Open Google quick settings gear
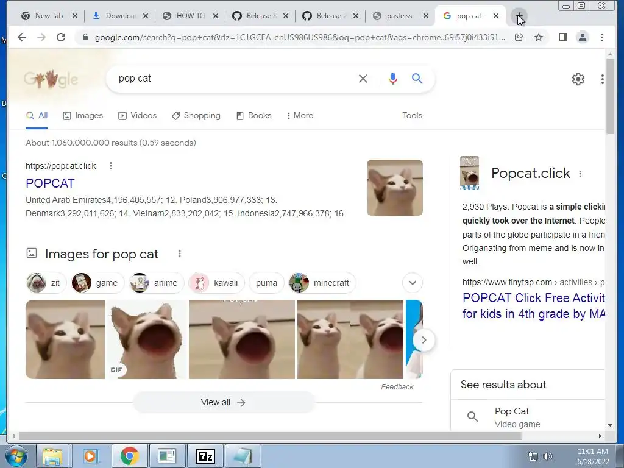 tap(578, 79)
